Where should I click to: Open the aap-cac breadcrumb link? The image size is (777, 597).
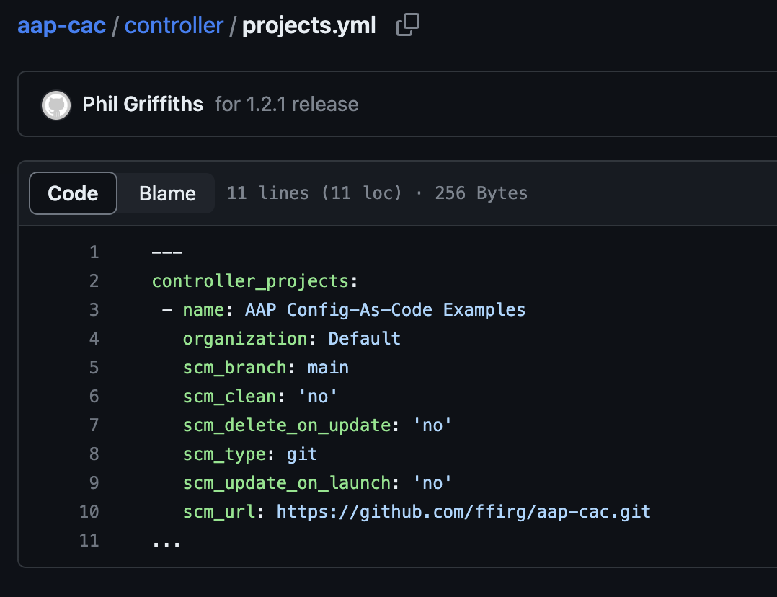61,25
